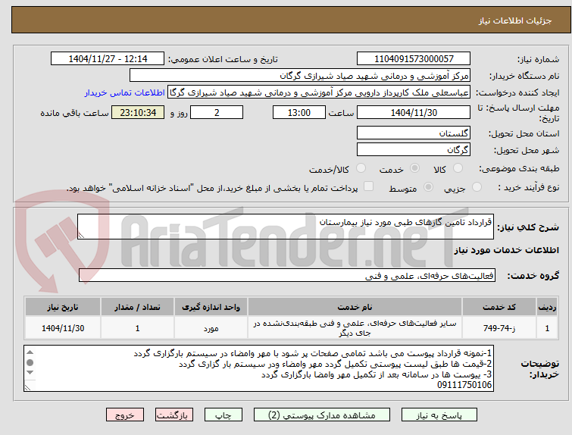Click phone number 09111750106 in notes
This screenshot has height=435, width=572.
pyautogui.click(x=464, y=385)
